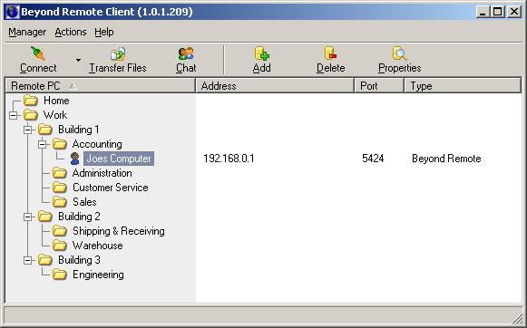
Task: Select the Sales label
Action: pyautogui.click(x=84, y=202)
